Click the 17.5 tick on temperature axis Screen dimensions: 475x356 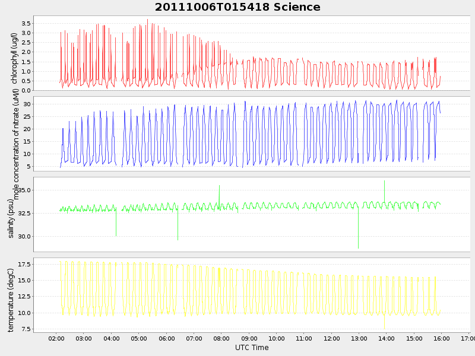(x=24, y=264)
